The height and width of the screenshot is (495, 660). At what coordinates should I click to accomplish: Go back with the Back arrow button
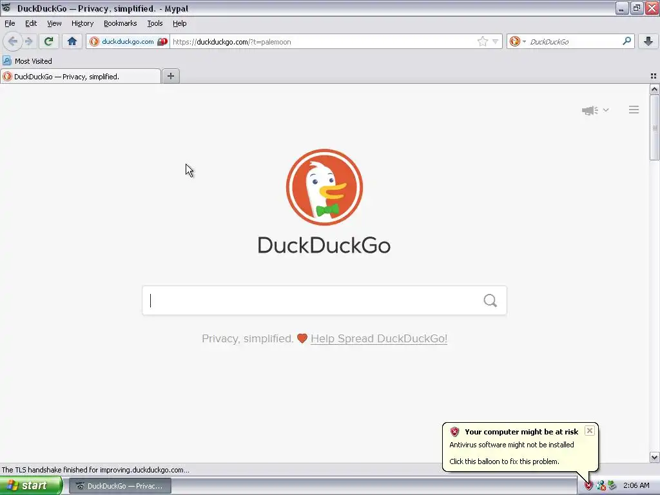click(x=13, y=41)
